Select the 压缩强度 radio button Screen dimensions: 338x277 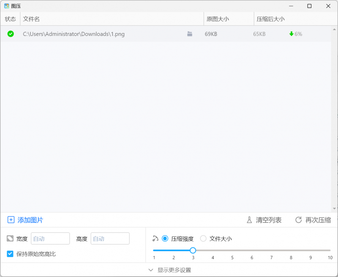[x=165, y=238]
